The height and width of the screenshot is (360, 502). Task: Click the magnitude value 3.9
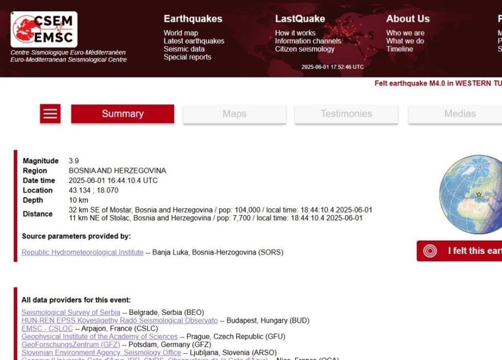[x=74, y=160]
